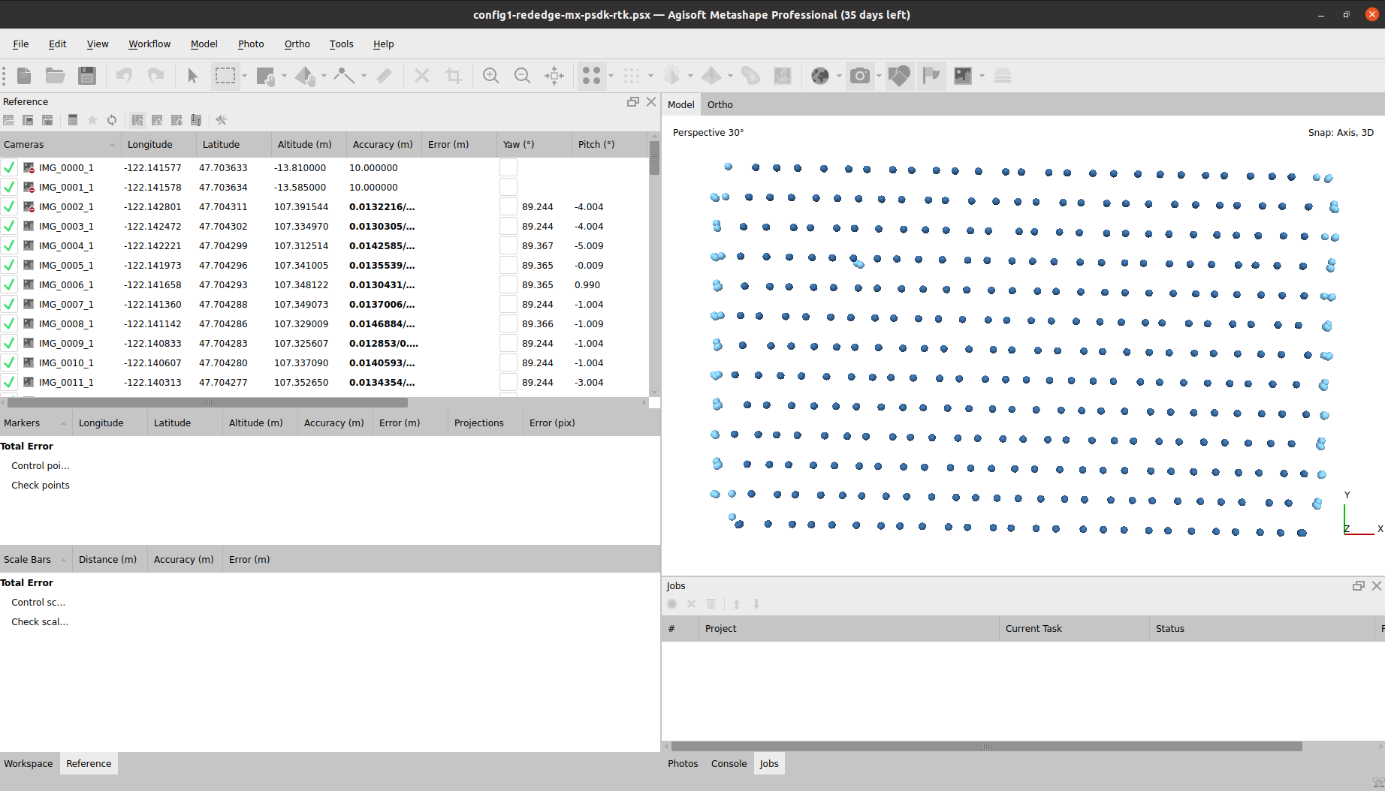Switch to the Workspace pane tab
Viewport: 1385px width, 791px height.
click(x=29, y=764)
